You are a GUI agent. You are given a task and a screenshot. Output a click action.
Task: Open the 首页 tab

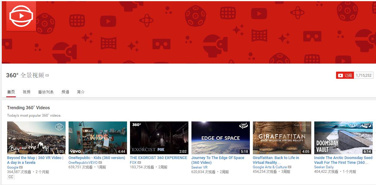11,92
